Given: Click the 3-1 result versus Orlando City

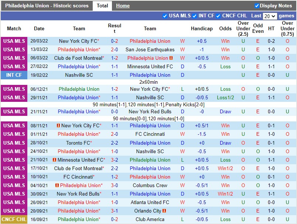Looking at the screenshot, I should point(115,211).
